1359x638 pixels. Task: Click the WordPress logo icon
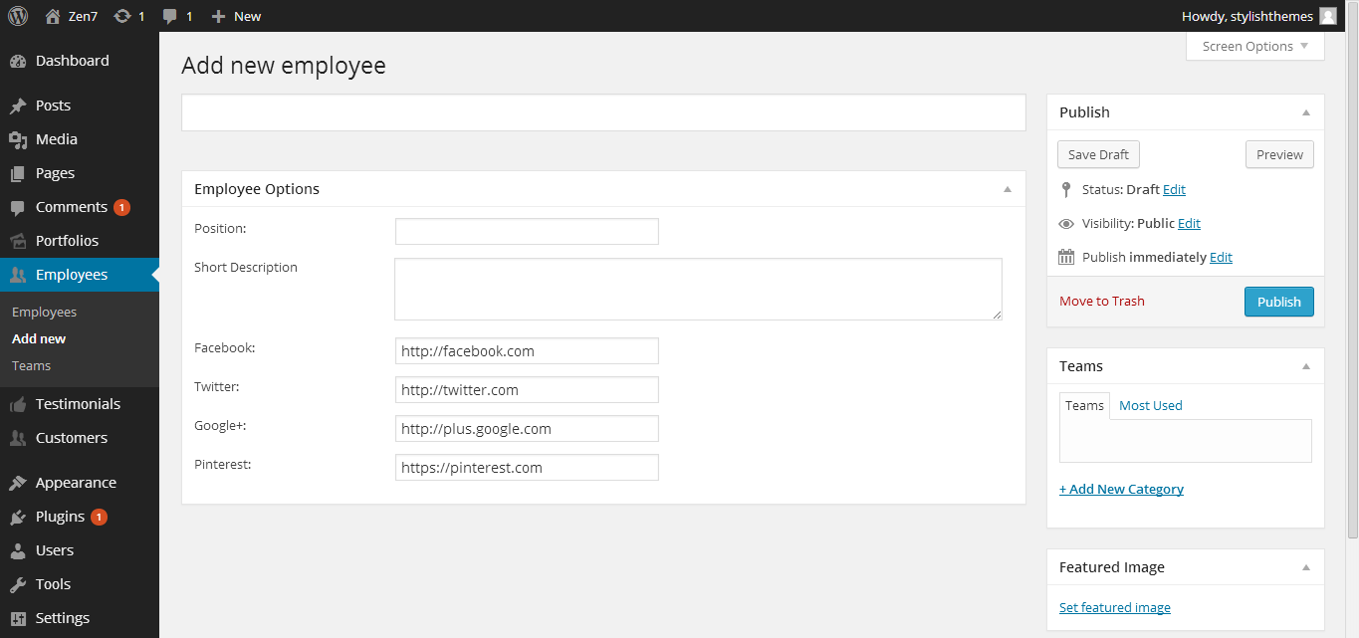(18, 16)
